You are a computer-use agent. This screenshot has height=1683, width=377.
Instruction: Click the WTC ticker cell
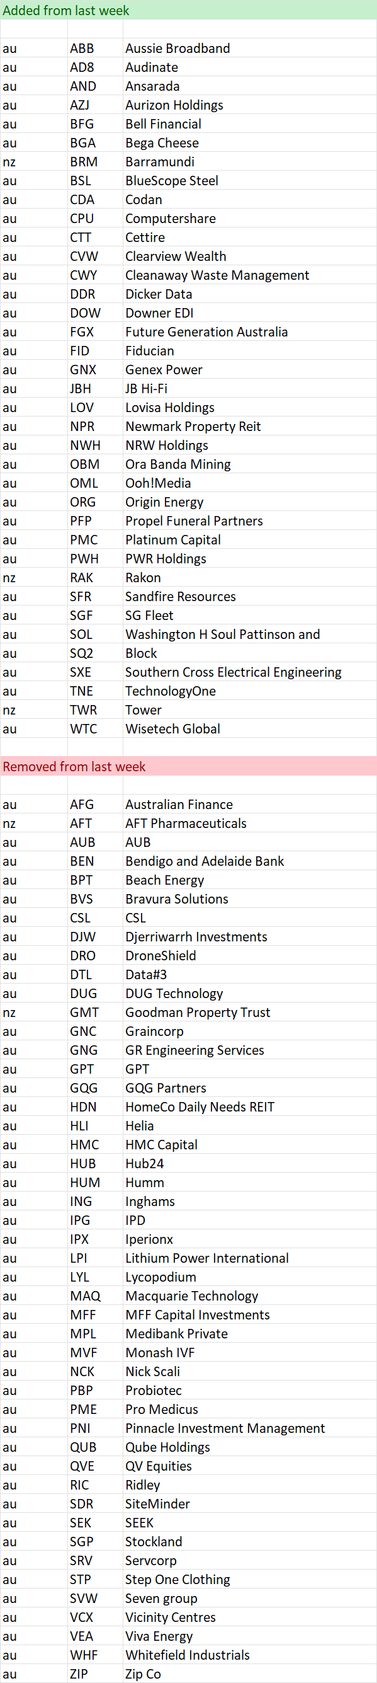pos(95,728)
